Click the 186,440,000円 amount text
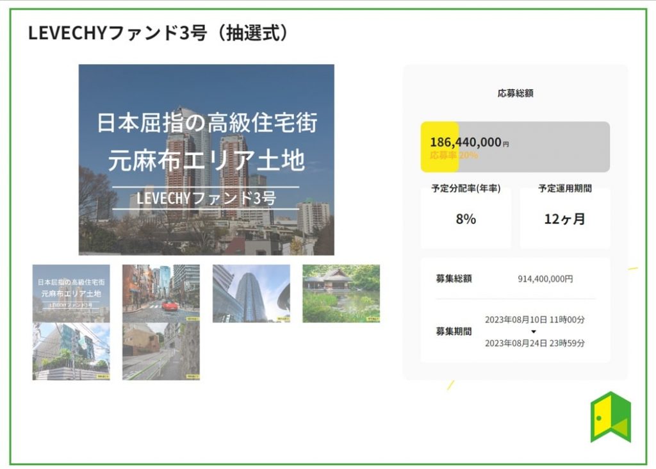The width and height of the screenshot is (656, 469). pos(470,142)
